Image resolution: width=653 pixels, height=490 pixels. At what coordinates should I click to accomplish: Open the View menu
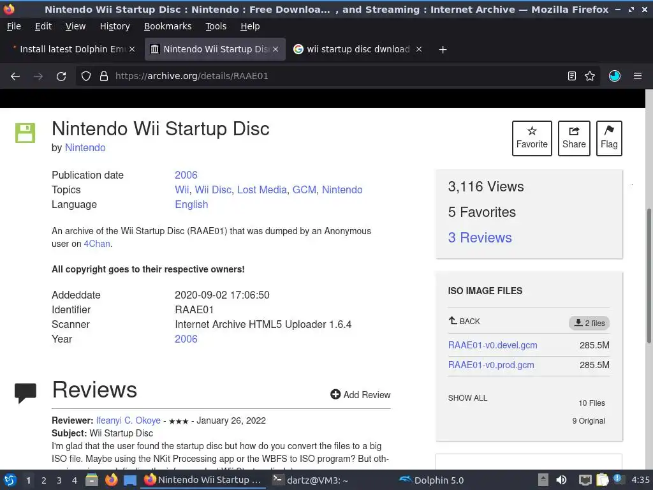point(75,26)
